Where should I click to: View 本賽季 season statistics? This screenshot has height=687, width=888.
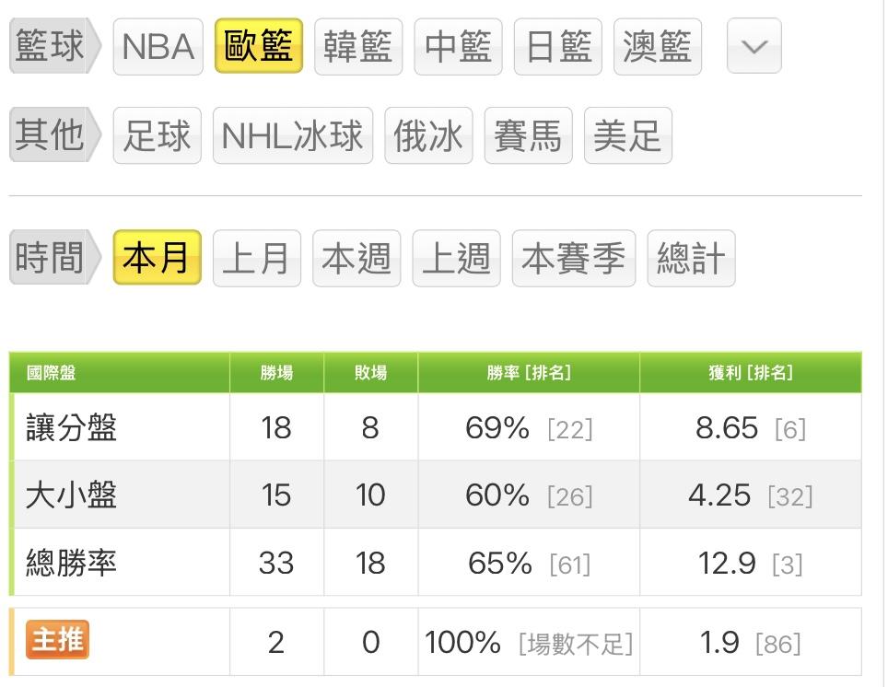tap(573, 258)
